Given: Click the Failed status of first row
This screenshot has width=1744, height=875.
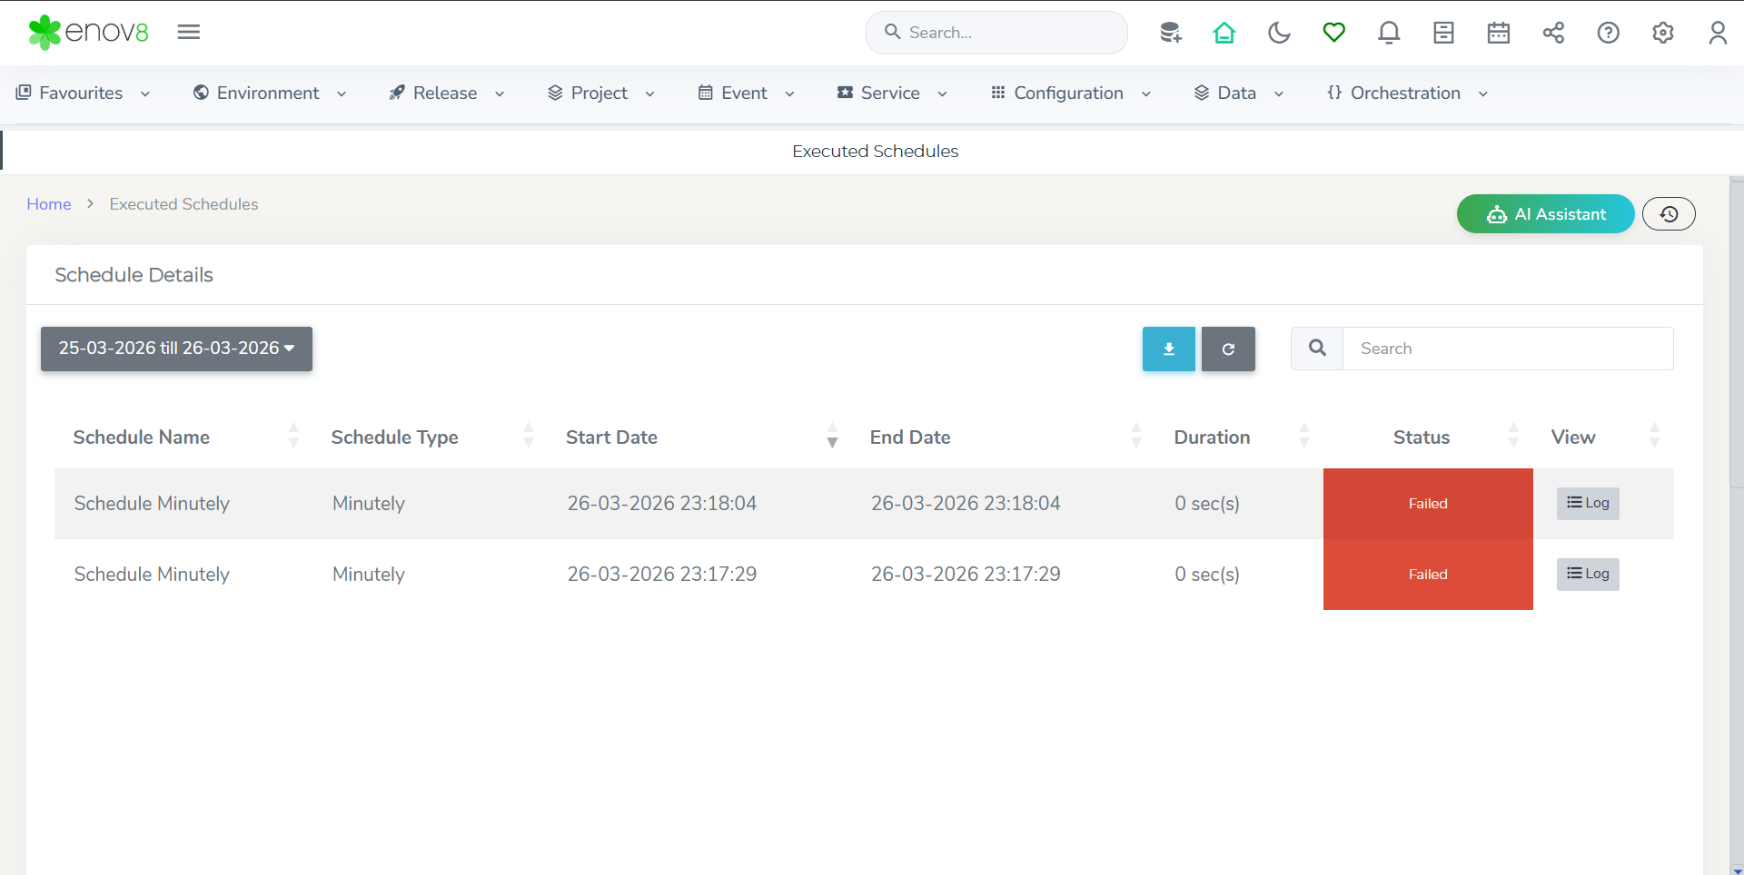Looking at the screenshot, I should click(x=1427, y=504).
